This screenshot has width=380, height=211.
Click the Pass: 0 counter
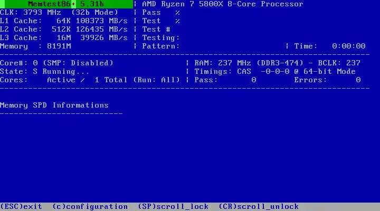pyautogui.click(x=225, y=80)
